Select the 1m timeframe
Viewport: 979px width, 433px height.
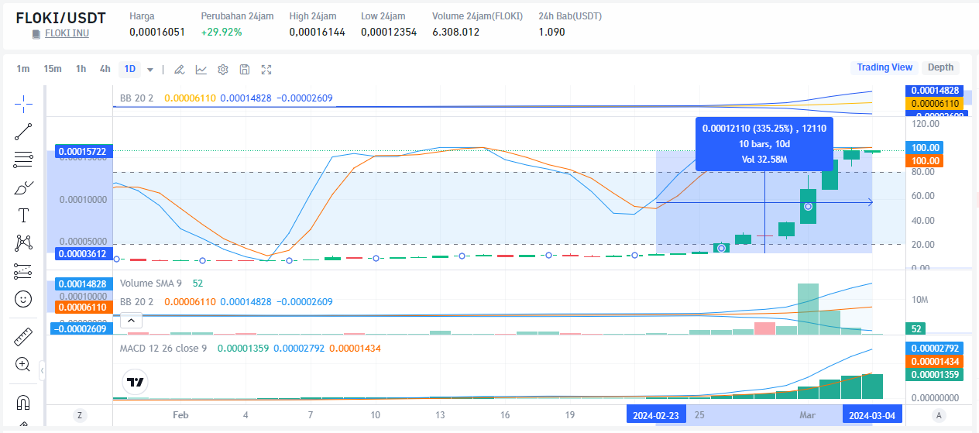pos(23,69)
